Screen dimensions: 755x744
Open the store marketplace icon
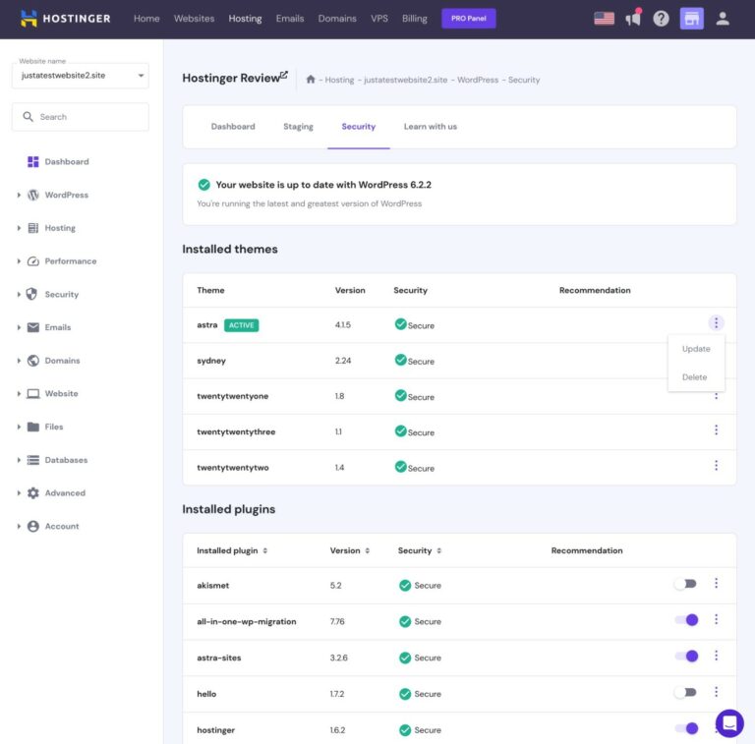(691, 19)
